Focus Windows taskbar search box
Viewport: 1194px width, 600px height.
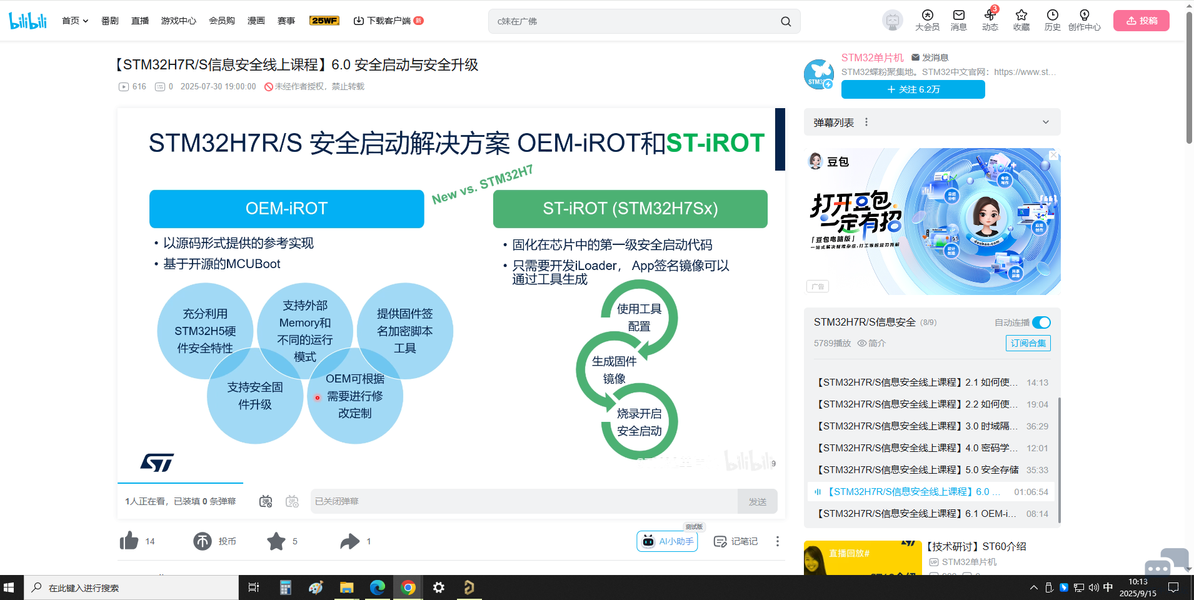pos(131,587)
